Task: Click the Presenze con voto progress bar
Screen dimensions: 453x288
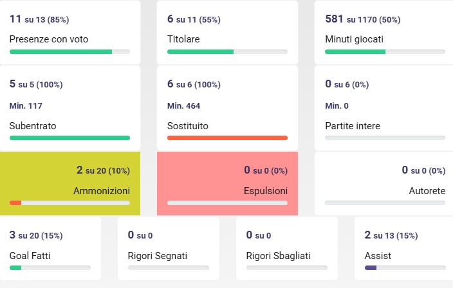Action: tap(69, 51)
